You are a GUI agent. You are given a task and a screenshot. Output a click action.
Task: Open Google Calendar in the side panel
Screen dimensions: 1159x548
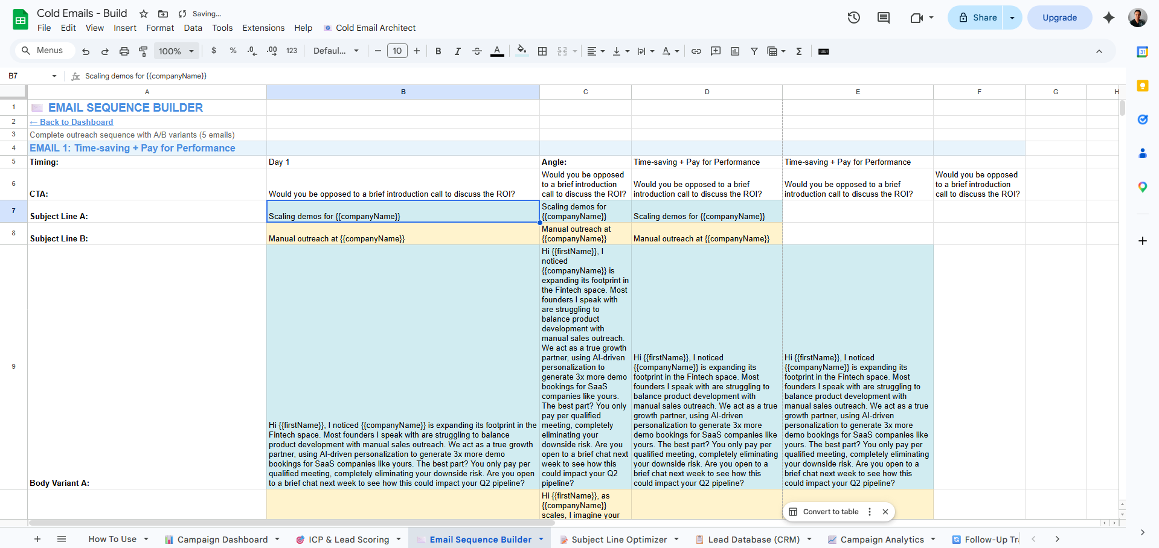1142,52
